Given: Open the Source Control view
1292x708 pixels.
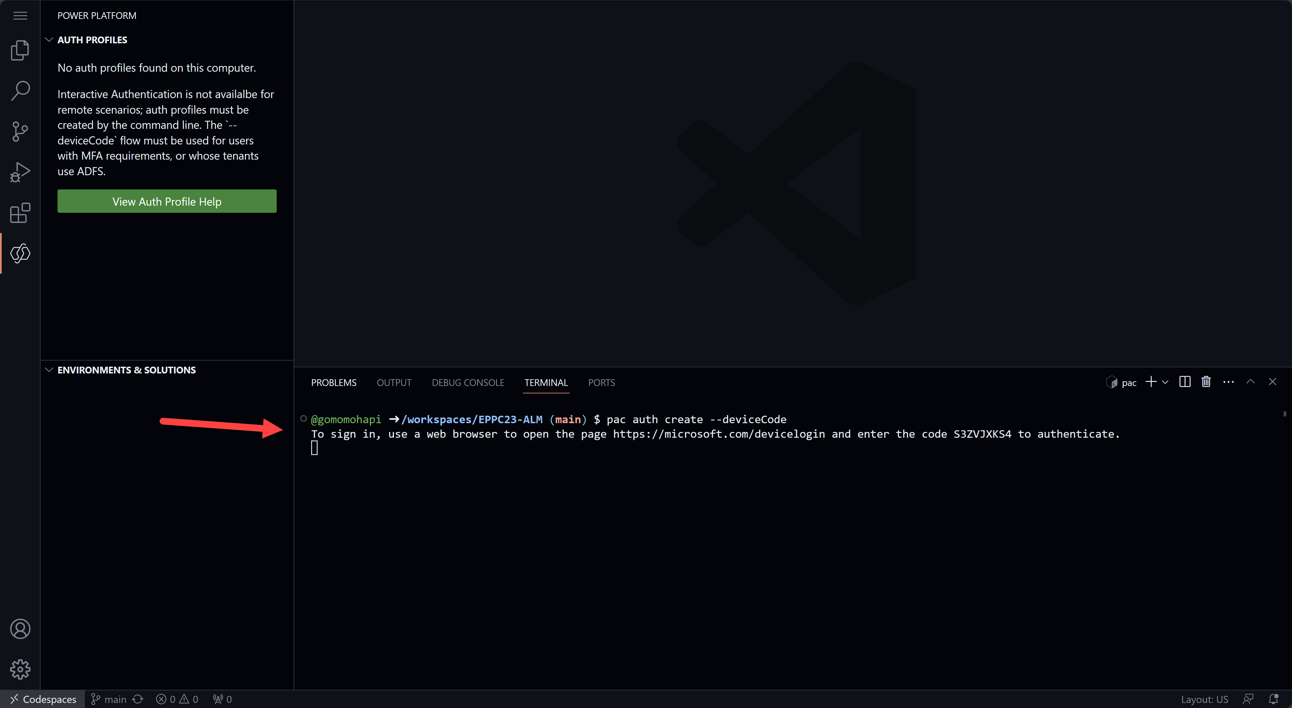Looking at the screenshot, I should (20, 132).
